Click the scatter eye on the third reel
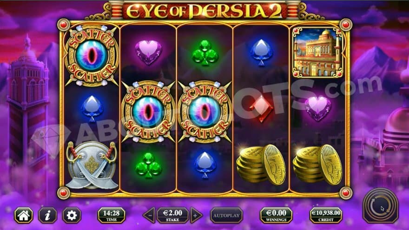The width and height of the screenshot is (409, 230). (205, 112)
